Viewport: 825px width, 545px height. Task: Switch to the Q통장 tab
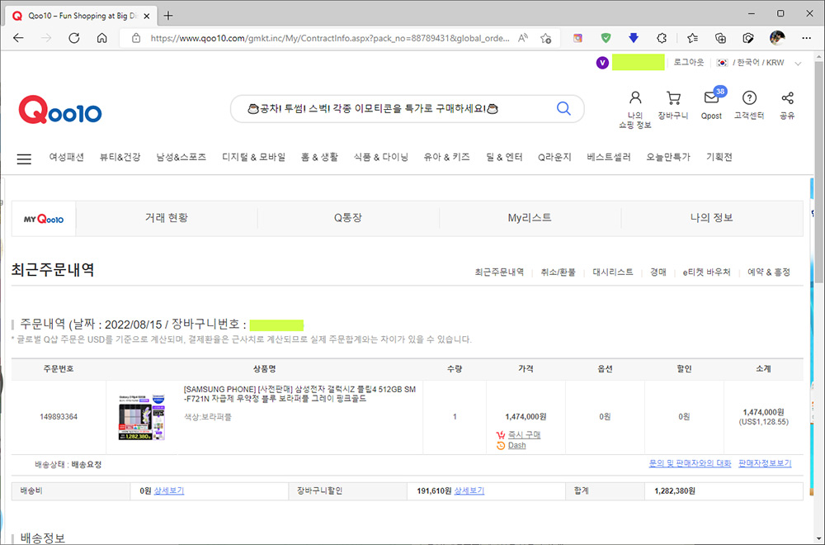pos(348,218)
